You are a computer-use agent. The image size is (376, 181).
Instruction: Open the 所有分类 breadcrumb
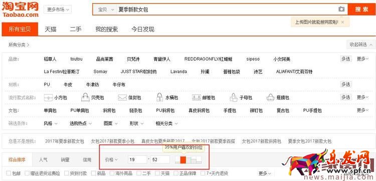(x=19, y=45)
